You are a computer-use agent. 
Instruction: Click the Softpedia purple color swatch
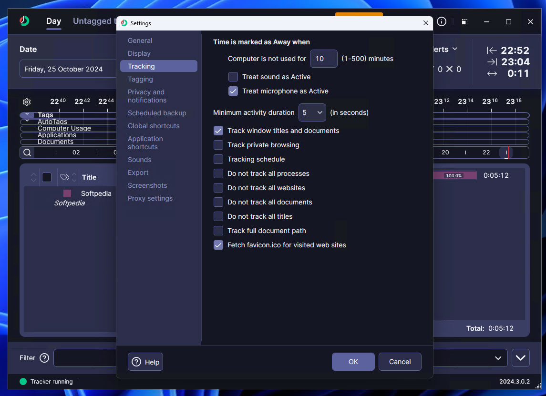click(67, 193)
